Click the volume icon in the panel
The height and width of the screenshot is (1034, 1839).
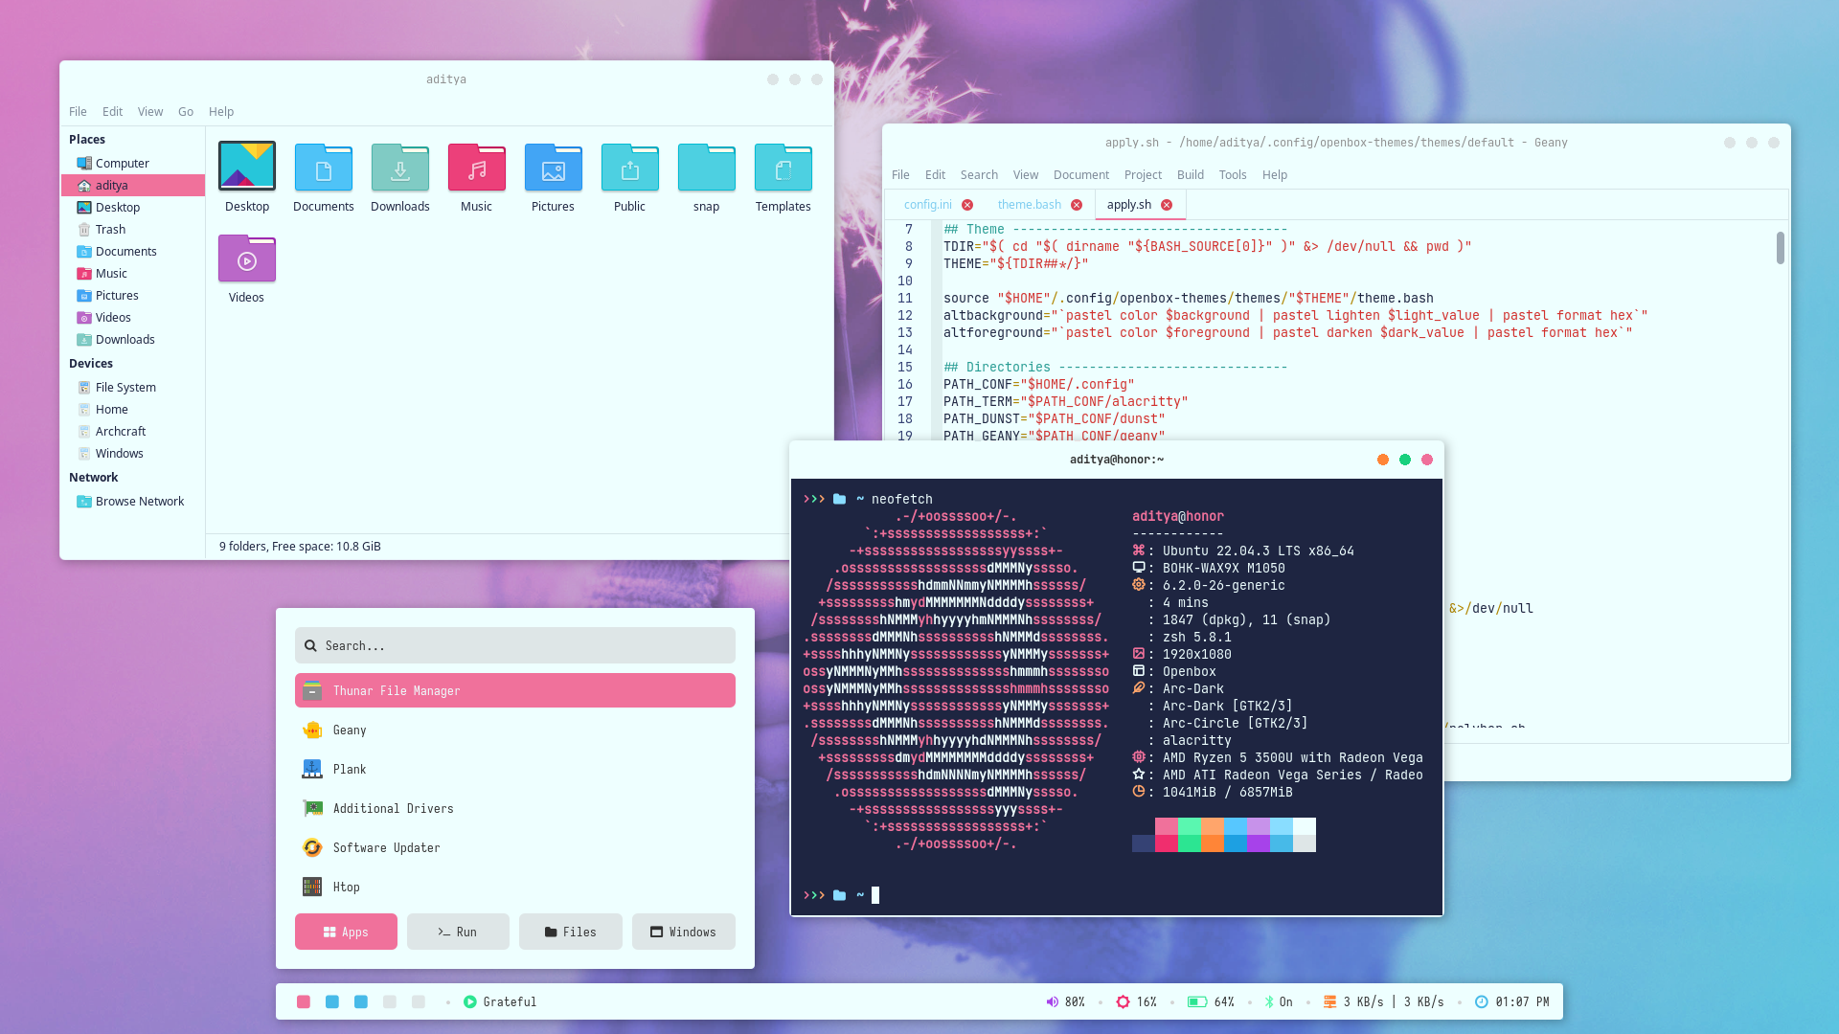[1052, 1001]
